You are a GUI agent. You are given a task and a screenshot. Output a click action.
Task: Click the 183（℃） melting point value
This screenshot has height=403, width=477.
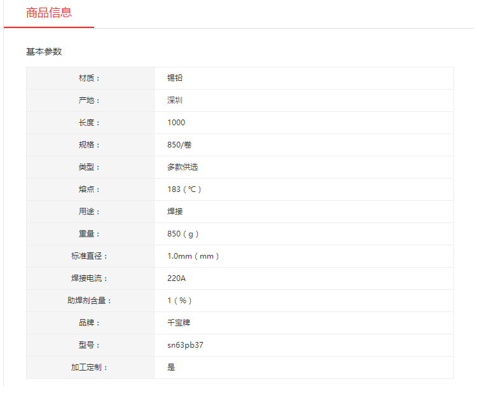(x=184, y=189)
